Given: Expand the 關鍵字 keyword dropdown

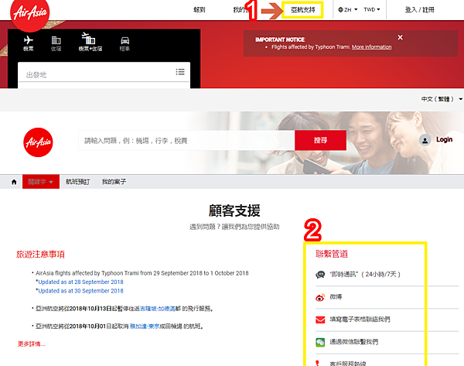Looking at the screenshot, I should point(41,182).
